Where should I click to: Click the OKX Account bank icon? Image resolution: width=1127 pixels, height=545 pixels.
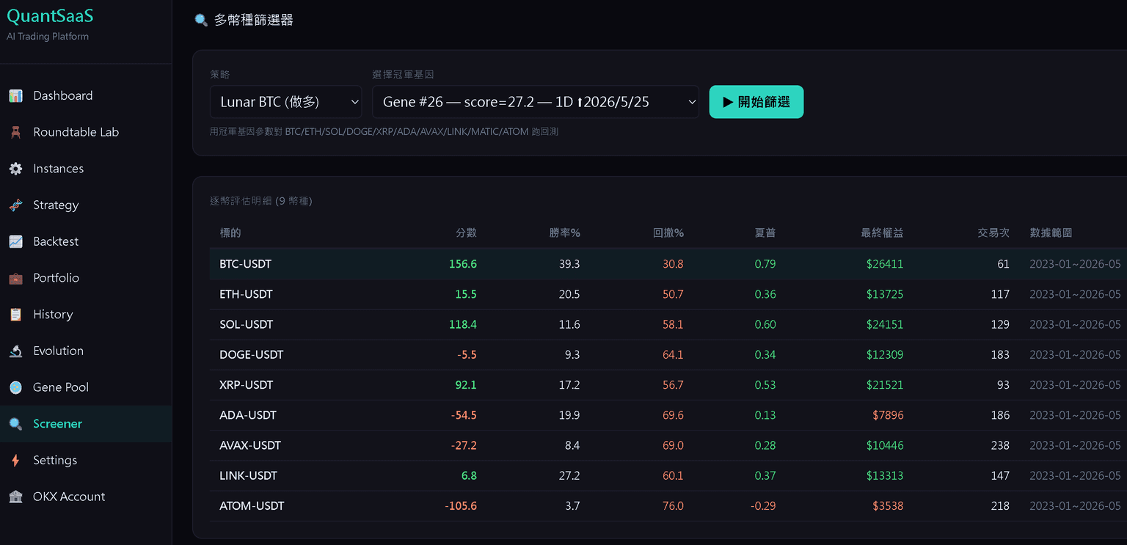(15, 497)
